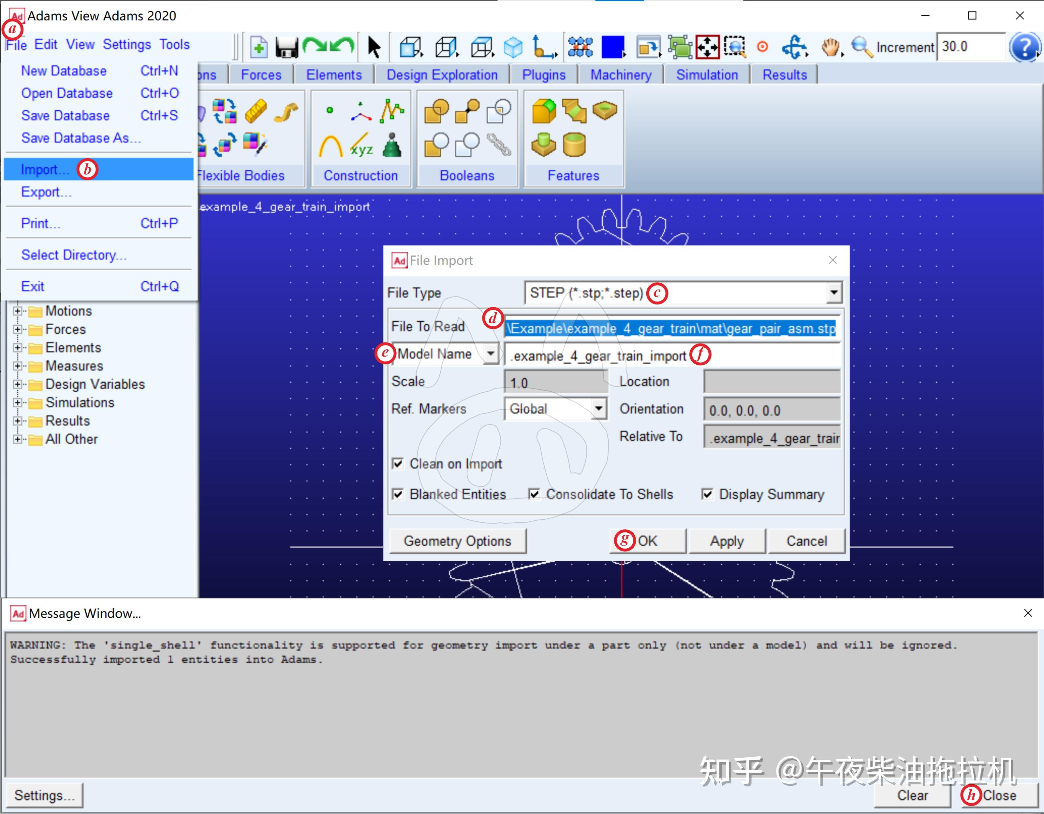Image resolution: width=1044 pixels, height=814 pixels.
Task: Click the fit-all view icon with four arrows
Action: tap(708, 47)
